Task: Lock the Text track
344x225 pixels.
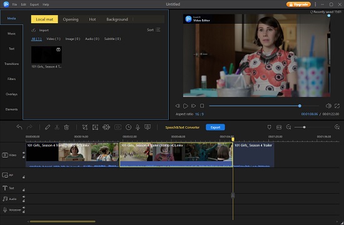Action: [x=24, y=190]
